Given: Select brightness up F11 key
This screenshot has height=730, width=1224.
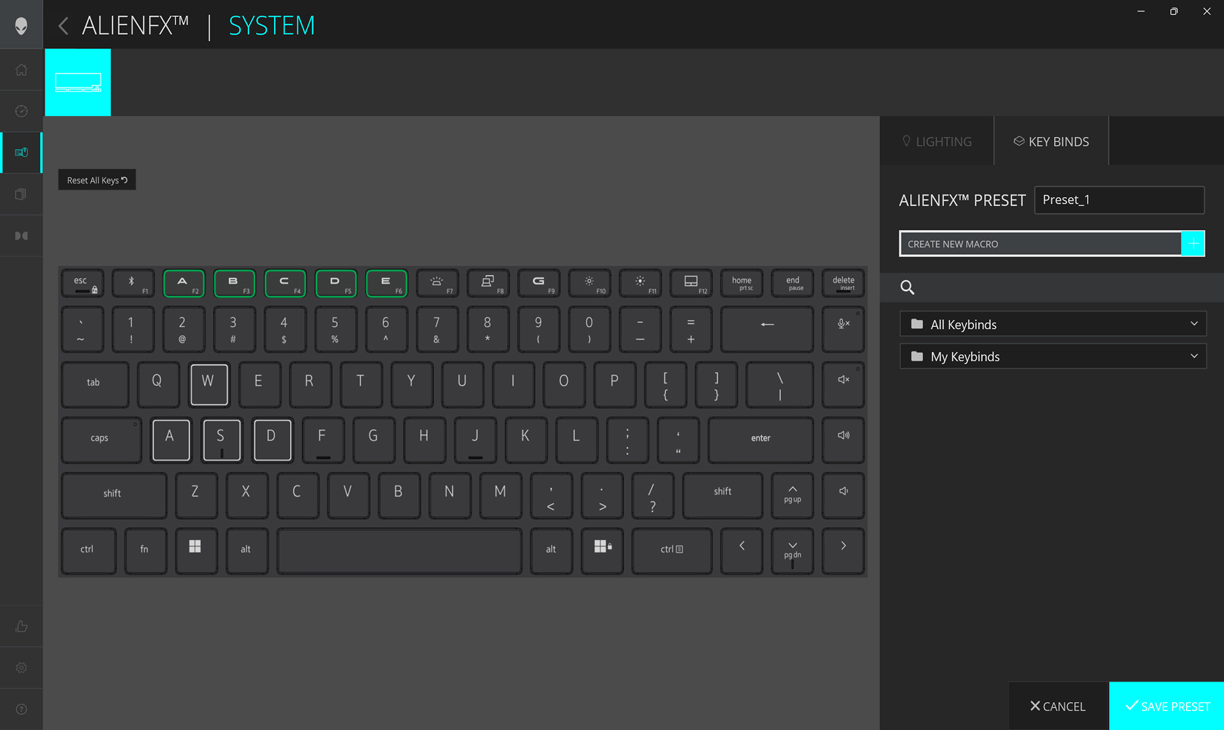Looking at the screenshot, I should point(641,283).
